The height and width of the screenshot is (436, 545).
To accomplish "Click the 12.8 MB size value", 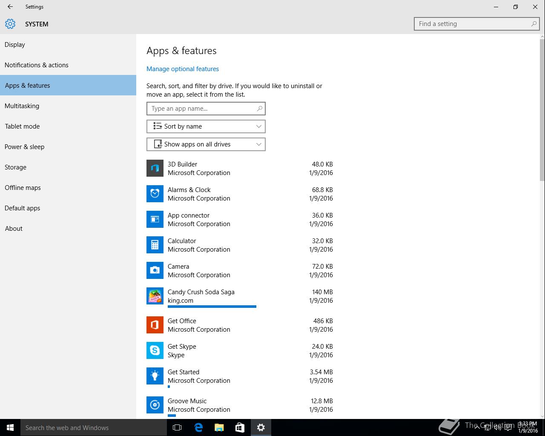I will click(x=322, y=401).
